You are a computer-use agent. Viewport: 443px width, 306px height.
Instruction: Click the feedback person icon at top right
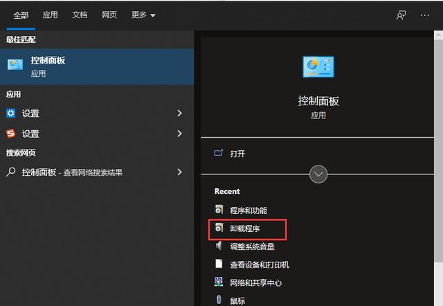tap(401, 15)
